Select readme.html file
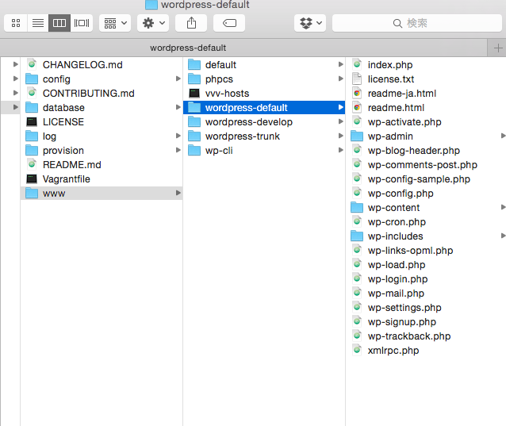The image size is (506, 426). click(426, 107)
